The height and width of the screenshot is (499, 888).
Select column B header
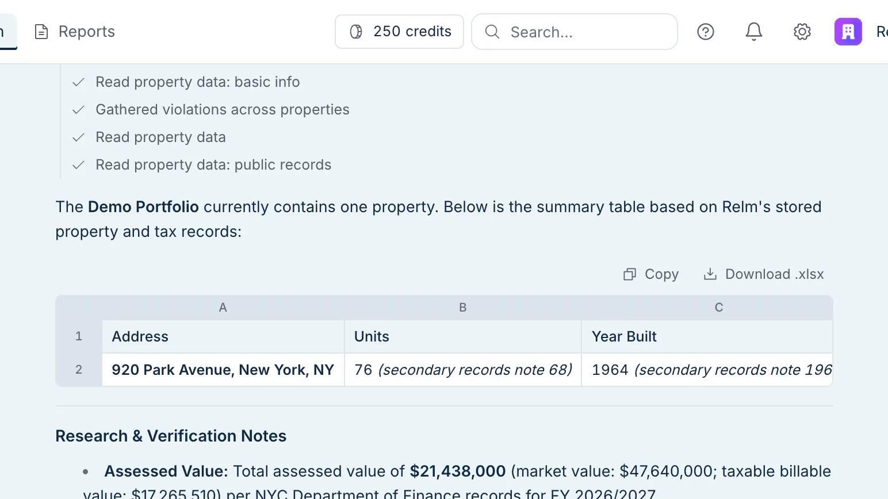tap(463, 308)
